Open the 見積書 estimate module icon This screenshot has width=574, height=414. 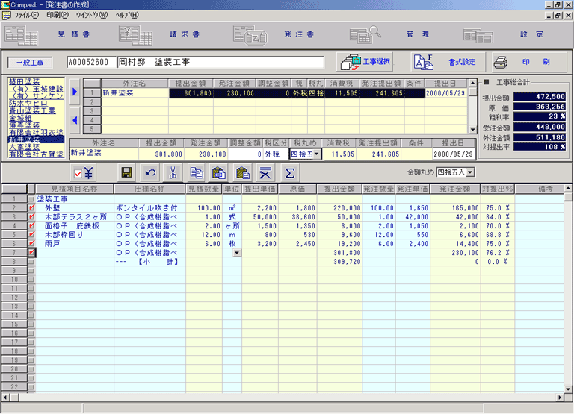point(21,35)
